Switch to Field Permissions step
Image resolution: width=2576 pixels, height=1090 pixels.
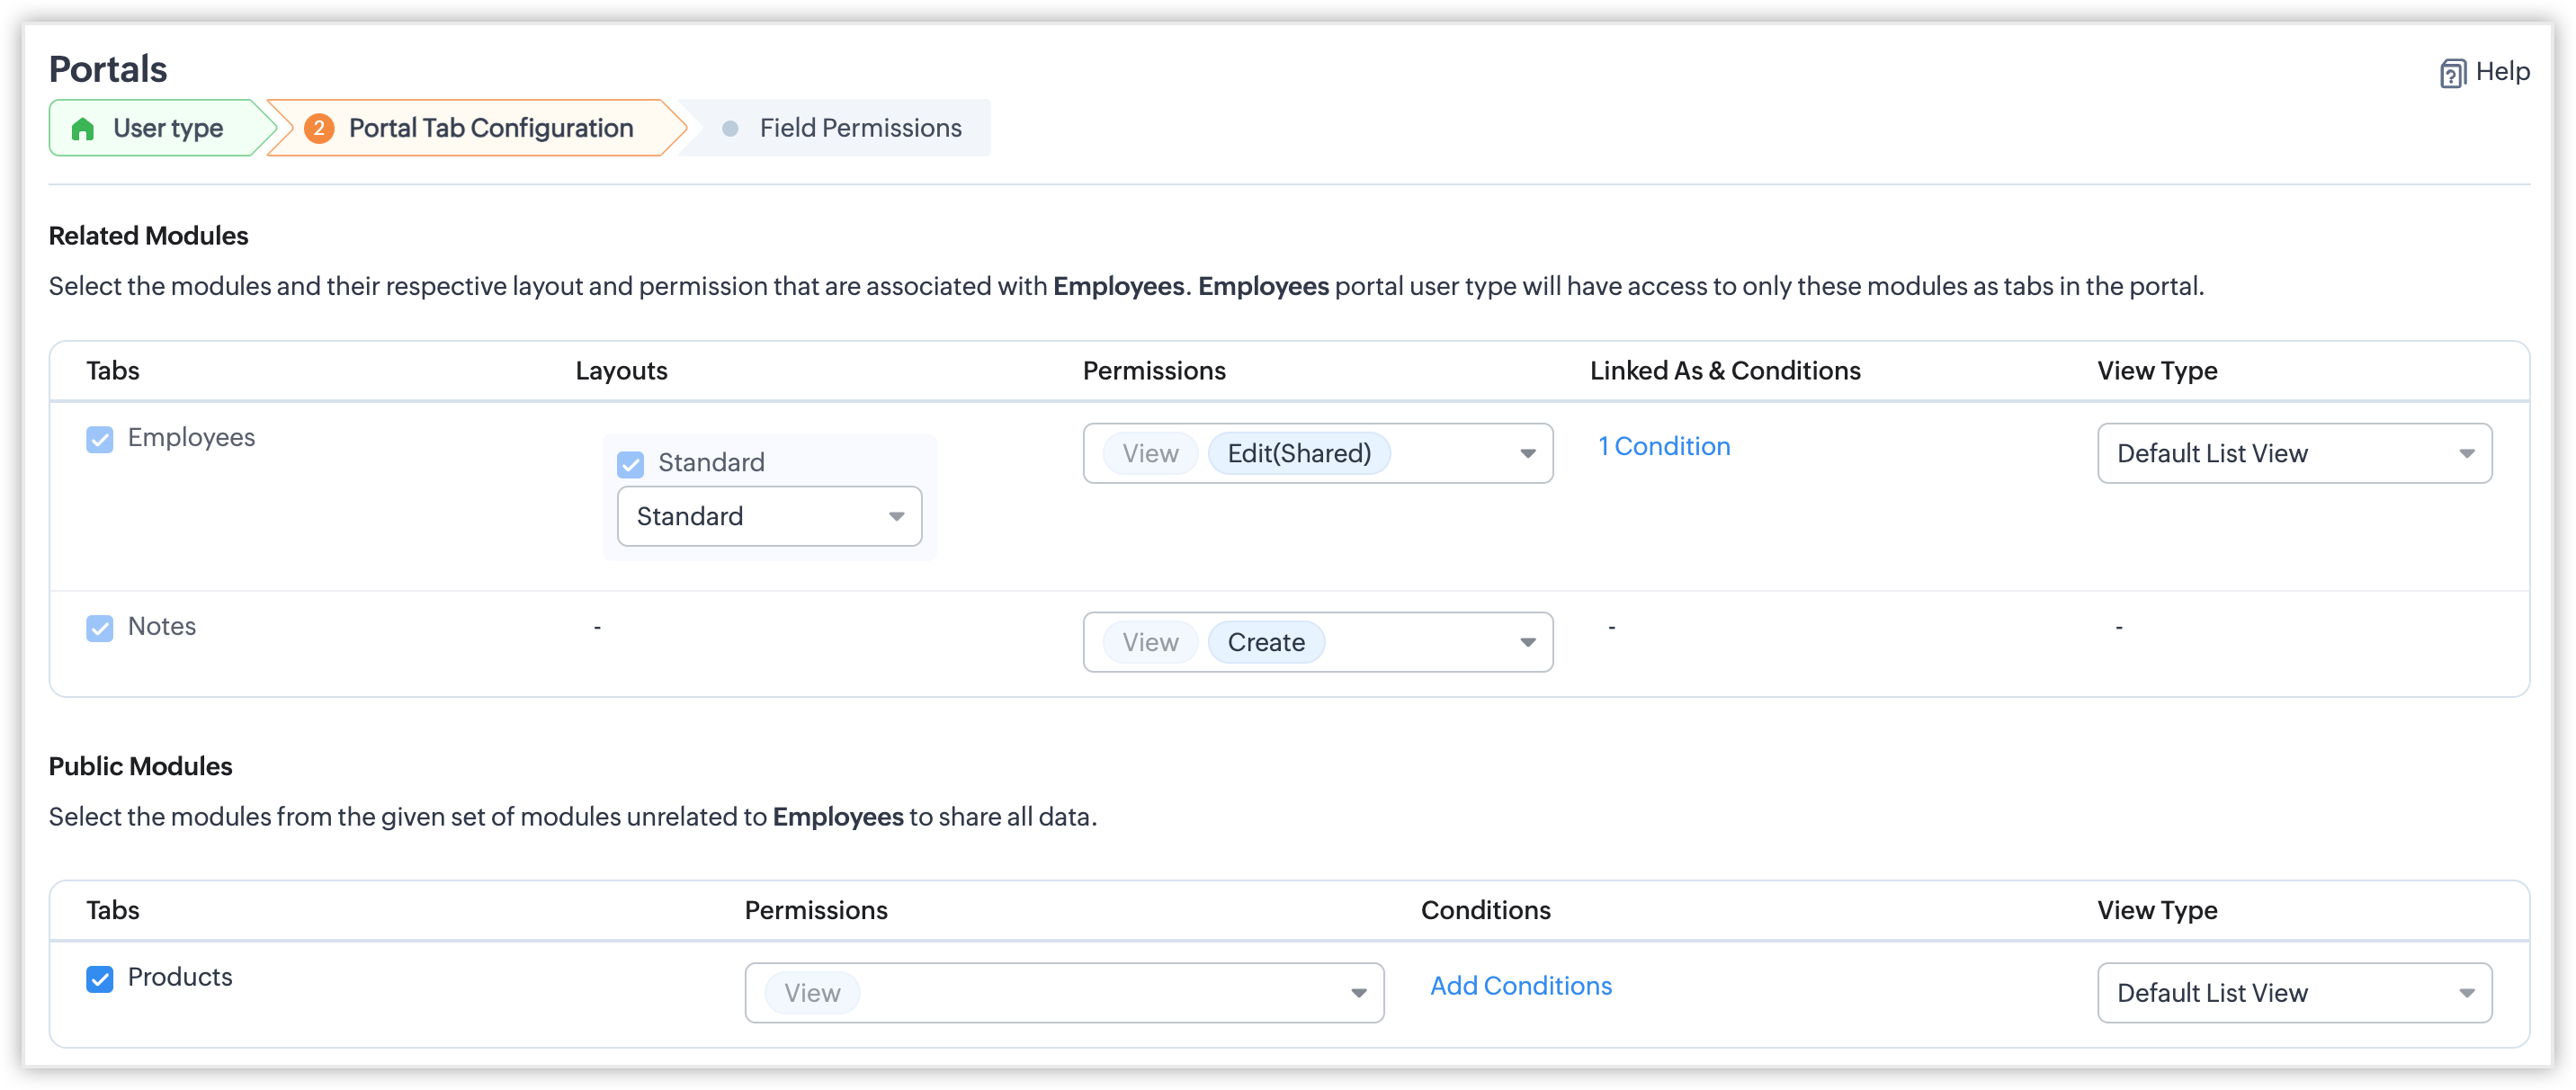pos(859,129)
